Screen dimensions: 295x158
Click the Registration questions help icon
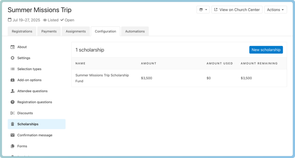click(x=13, y=102)
